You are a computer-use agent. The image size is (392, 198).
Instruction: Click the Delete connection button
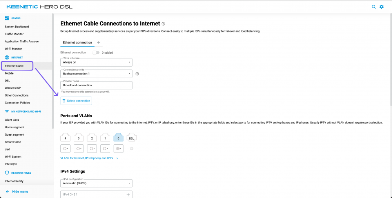coord(76,101)
